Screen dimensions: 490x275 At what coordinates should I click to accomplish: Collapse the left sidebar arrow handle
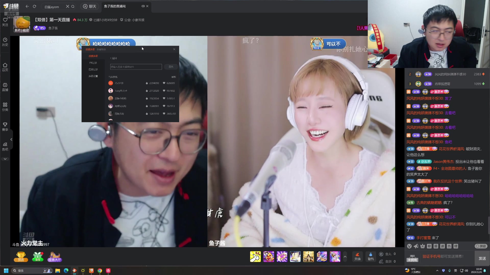point(11,139)
